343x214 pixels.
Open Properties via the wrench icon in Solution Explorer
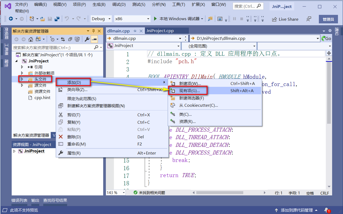pos(87,39)
